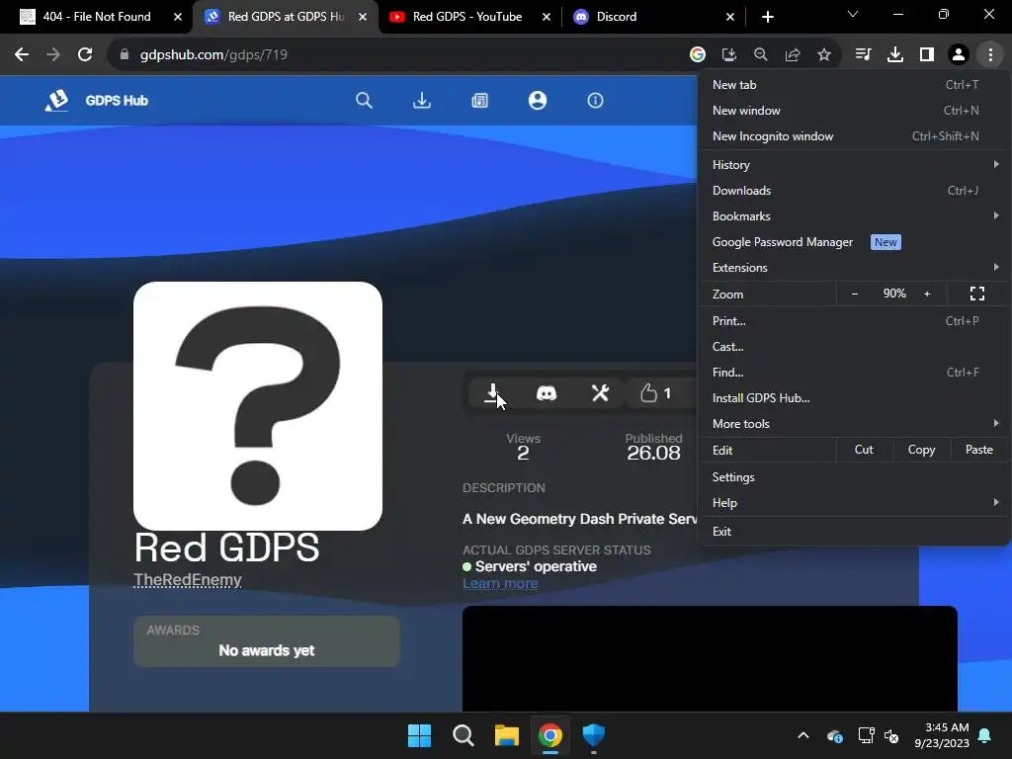The image size is (1012, 759).
Task: Click the GDPS Hub search icon
Action: pyautogui.click(x=364, y=101)
